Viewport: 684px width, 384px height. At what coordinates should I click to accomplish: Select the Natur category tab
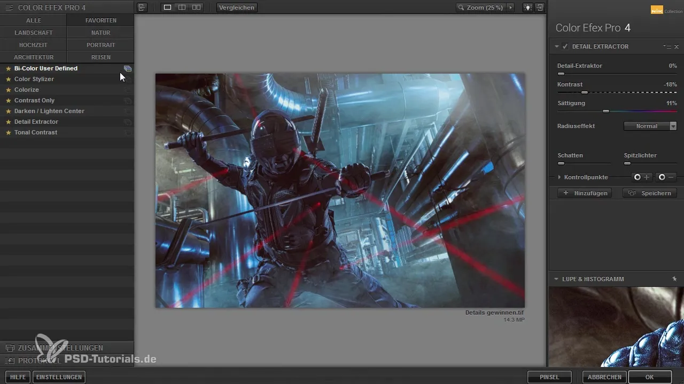[x=100, y=33]
